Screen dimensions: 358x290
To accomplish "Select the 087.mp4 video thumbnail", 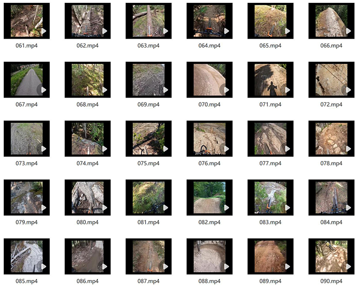I will (x=148, y=256).
